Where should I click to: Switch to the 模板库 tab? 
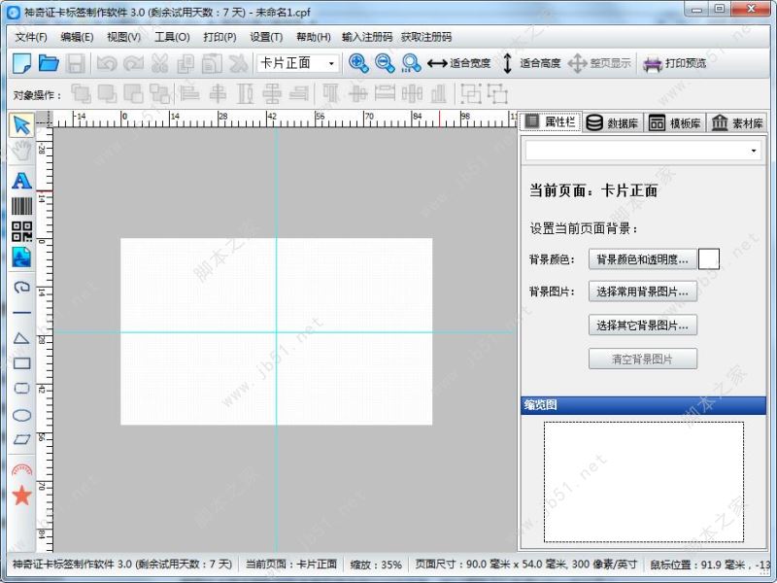coord(675,123)
